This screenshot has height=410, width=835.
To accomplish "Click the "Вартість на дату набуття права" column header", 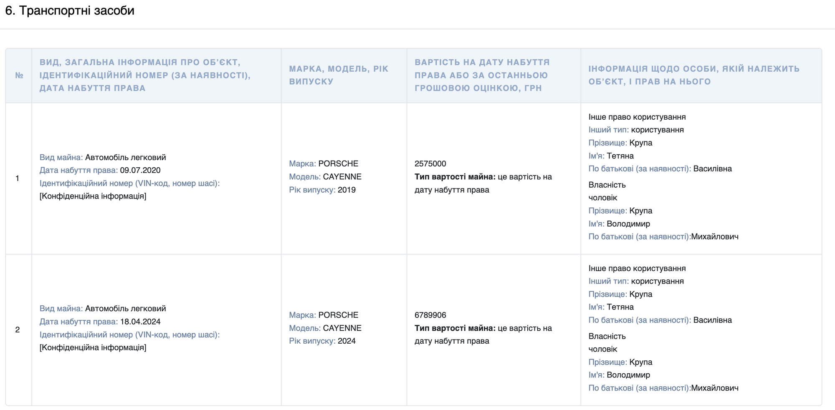I will [482, 75].
